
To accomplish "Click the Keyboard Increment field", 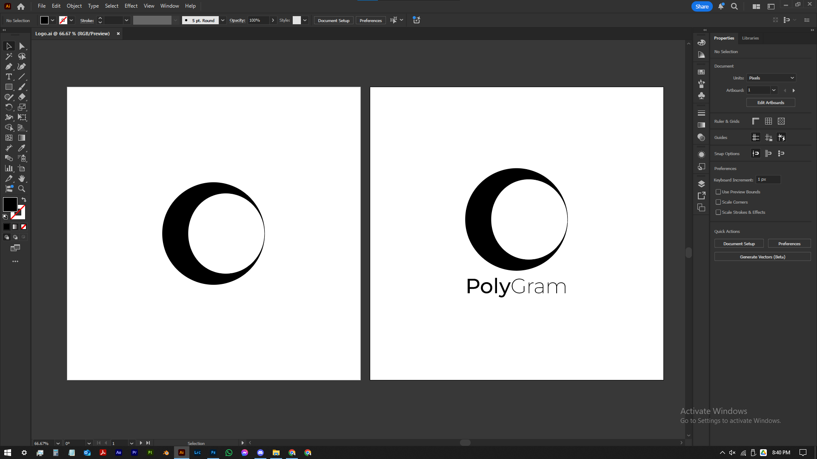I will point(768,179).
